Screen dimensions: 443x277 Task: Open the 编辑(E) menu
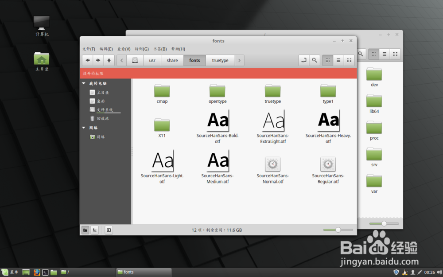pos(106,49)
